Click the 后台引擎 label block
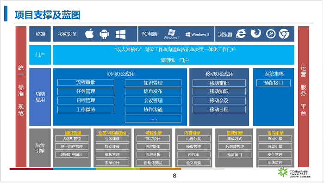Image resolution: width=324 pixels, height=183 pixels. (40, 148)
